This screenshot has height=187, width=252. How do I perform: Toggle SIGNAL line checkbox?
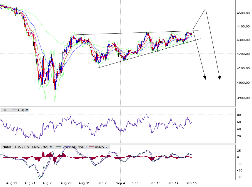(86, 147)
